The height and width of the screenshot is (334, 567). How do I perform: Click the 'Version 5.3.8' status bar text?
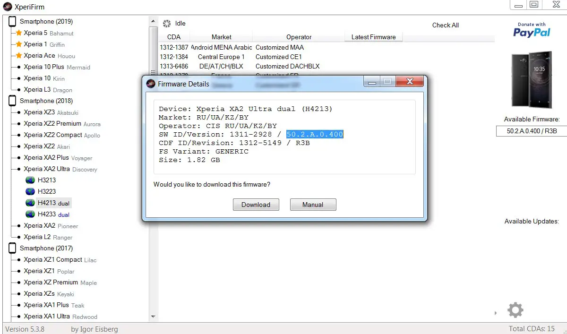coord(25,329)
